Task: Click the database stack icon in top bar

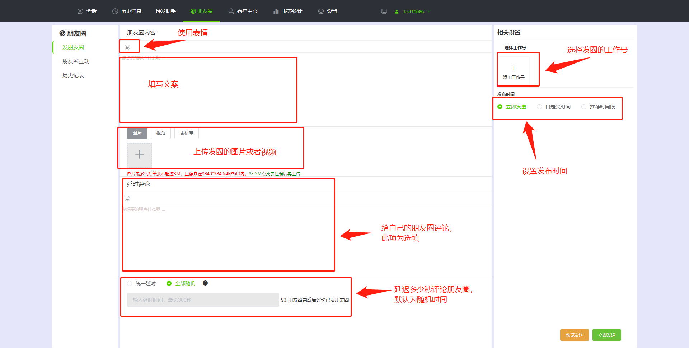Action: click(384, 11)
